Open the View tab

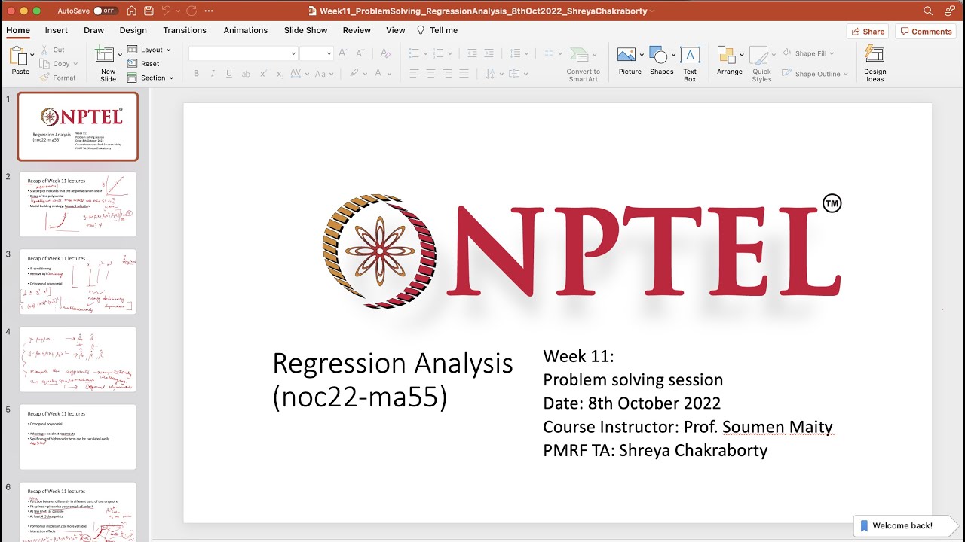[396, 30]
